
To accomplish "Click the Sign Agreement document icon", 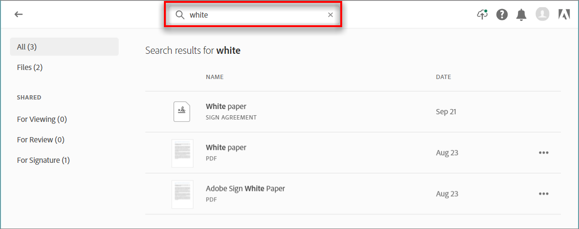I will [x=182, y=112].
